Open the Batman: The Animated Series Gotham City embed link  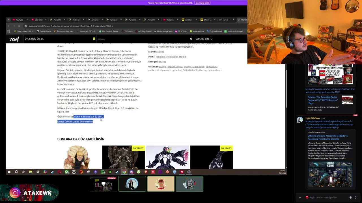[x=323, y=100]
